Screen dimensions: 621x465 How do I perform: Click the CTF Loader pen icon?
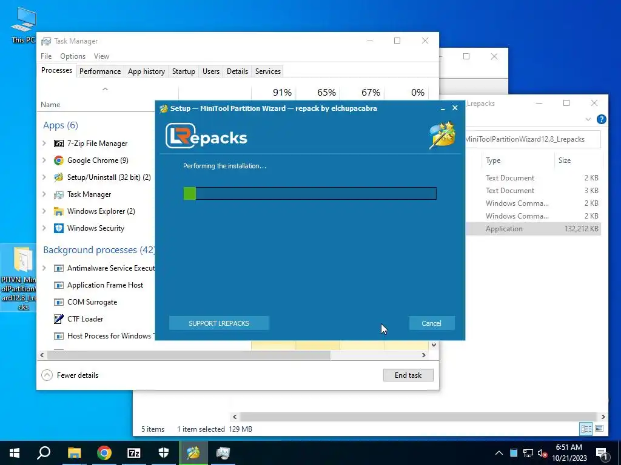pyautogui.click(x=59, y=318)
